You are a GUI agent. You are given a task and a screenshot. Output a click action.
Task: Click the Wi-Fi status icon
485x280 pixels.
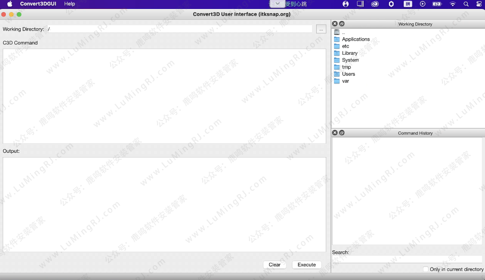(453, 4)
